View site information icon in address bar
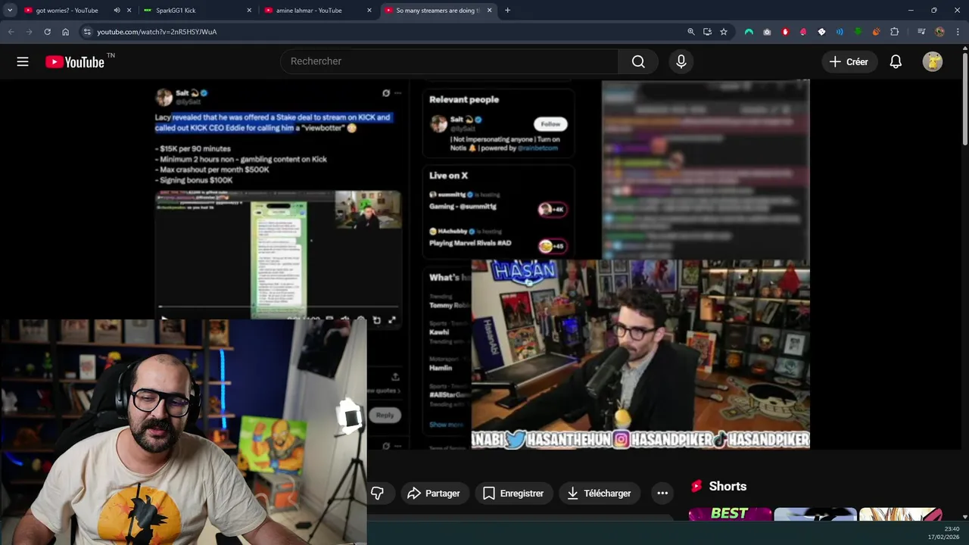This screenshot has width=969, height=545. [87, 32]
